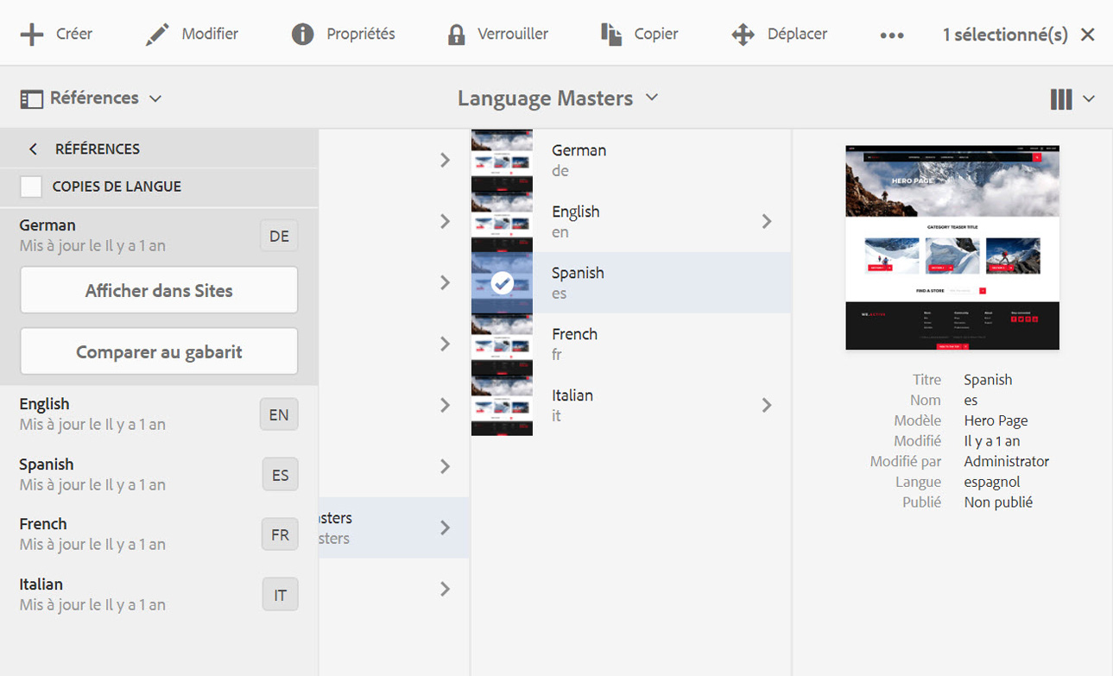Viewport: 1113px width, 676px height.
Task: Select English language copy with EN badge
Action: pos(159,414)
